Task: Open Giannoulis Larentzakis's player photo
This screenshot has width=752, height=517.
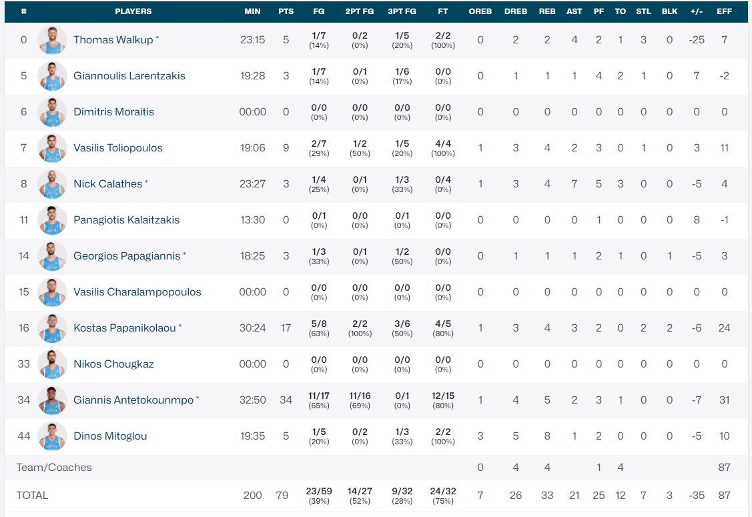Action: click(52, 76)
